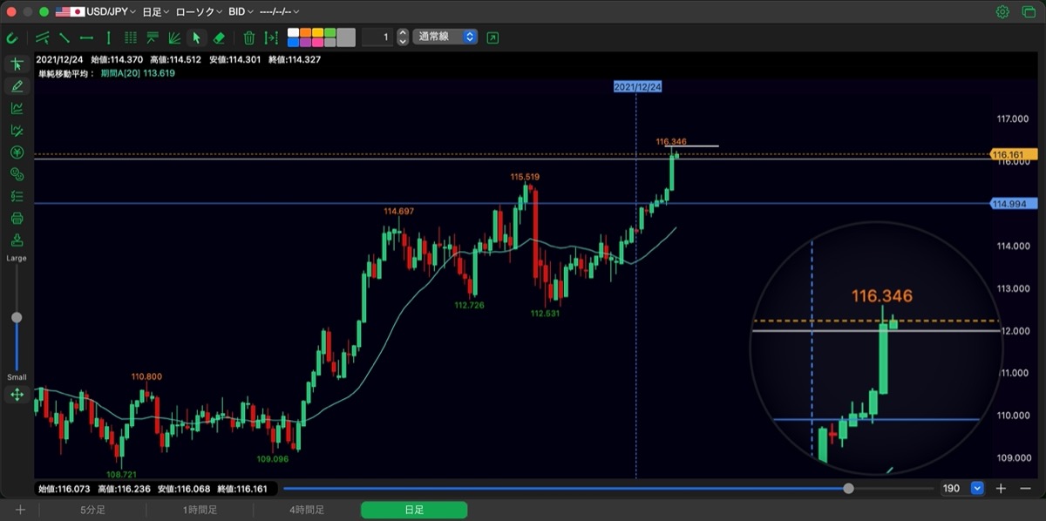This screenshot has width=1046, height=521.
Task: Click the four-way move arrows icon
Action: click(x=17, y=395)
